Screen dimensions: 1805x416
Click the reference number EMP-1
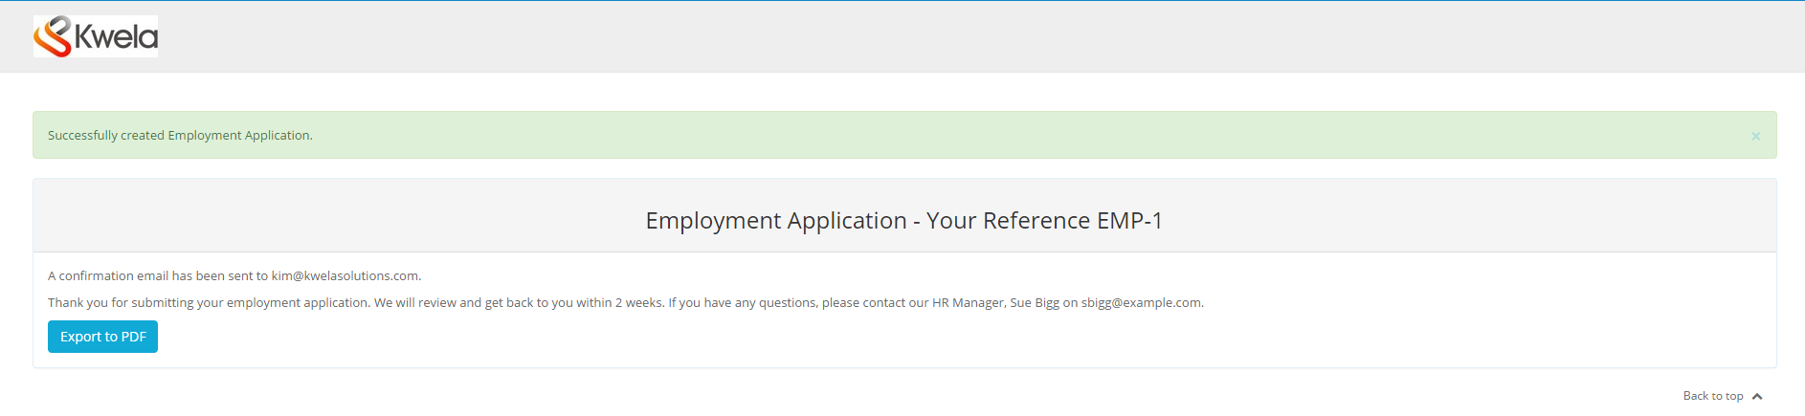coord(1129,221)
